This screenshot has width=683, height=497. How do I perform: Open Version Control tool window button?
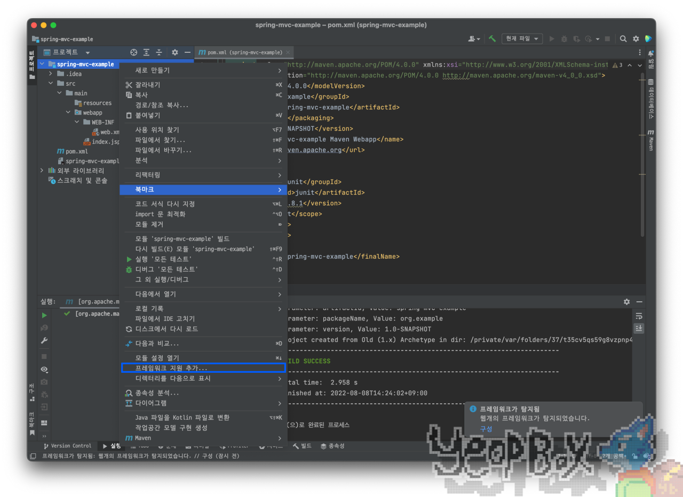[67, 446]
